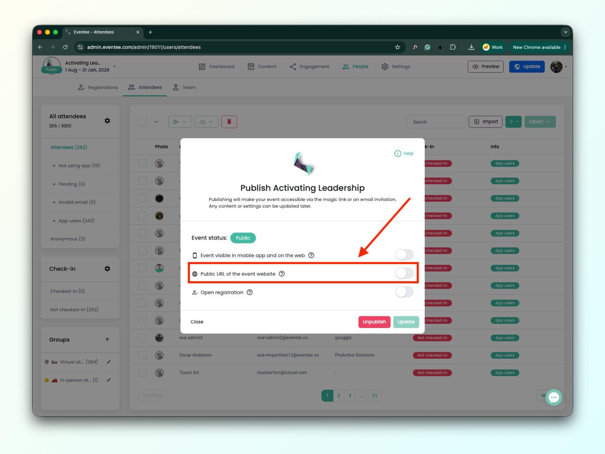Open the Dashboard navigation item
This screenshot has width=605, height=454.
217,67
